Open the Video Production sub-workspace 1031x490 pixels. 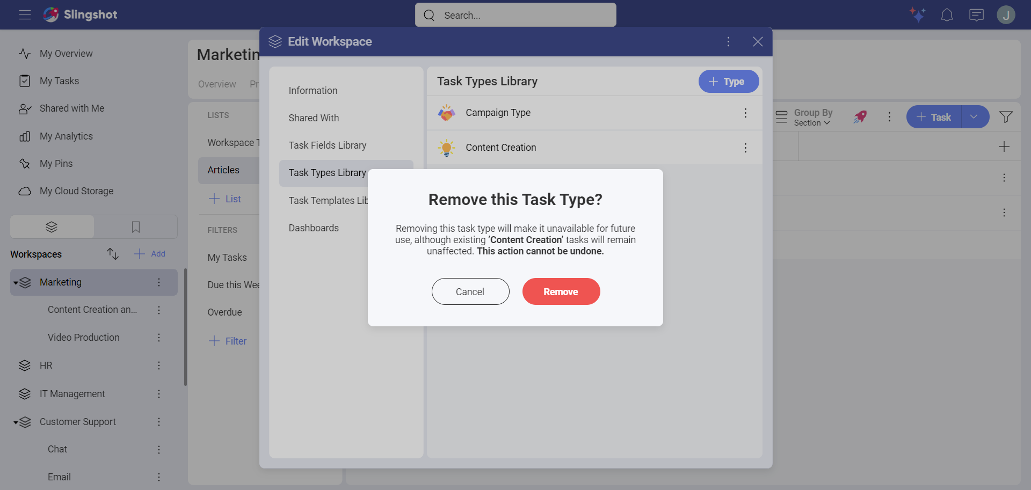tap(83, 338)
